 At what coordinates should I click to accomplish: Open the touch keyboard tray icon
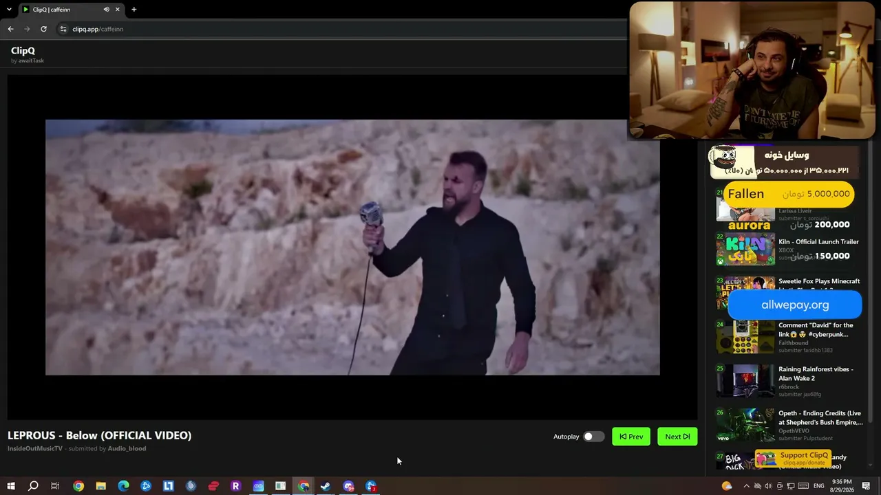coord(803,486)
